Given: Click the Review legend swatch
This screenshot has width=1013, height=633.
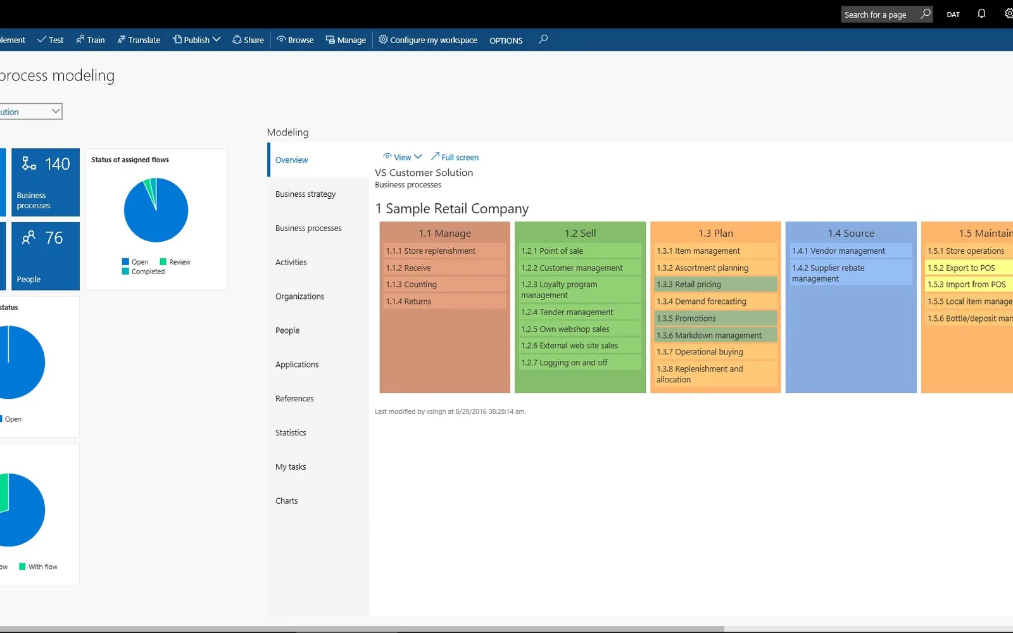Looking at the screenshot, I should [163, 261].
